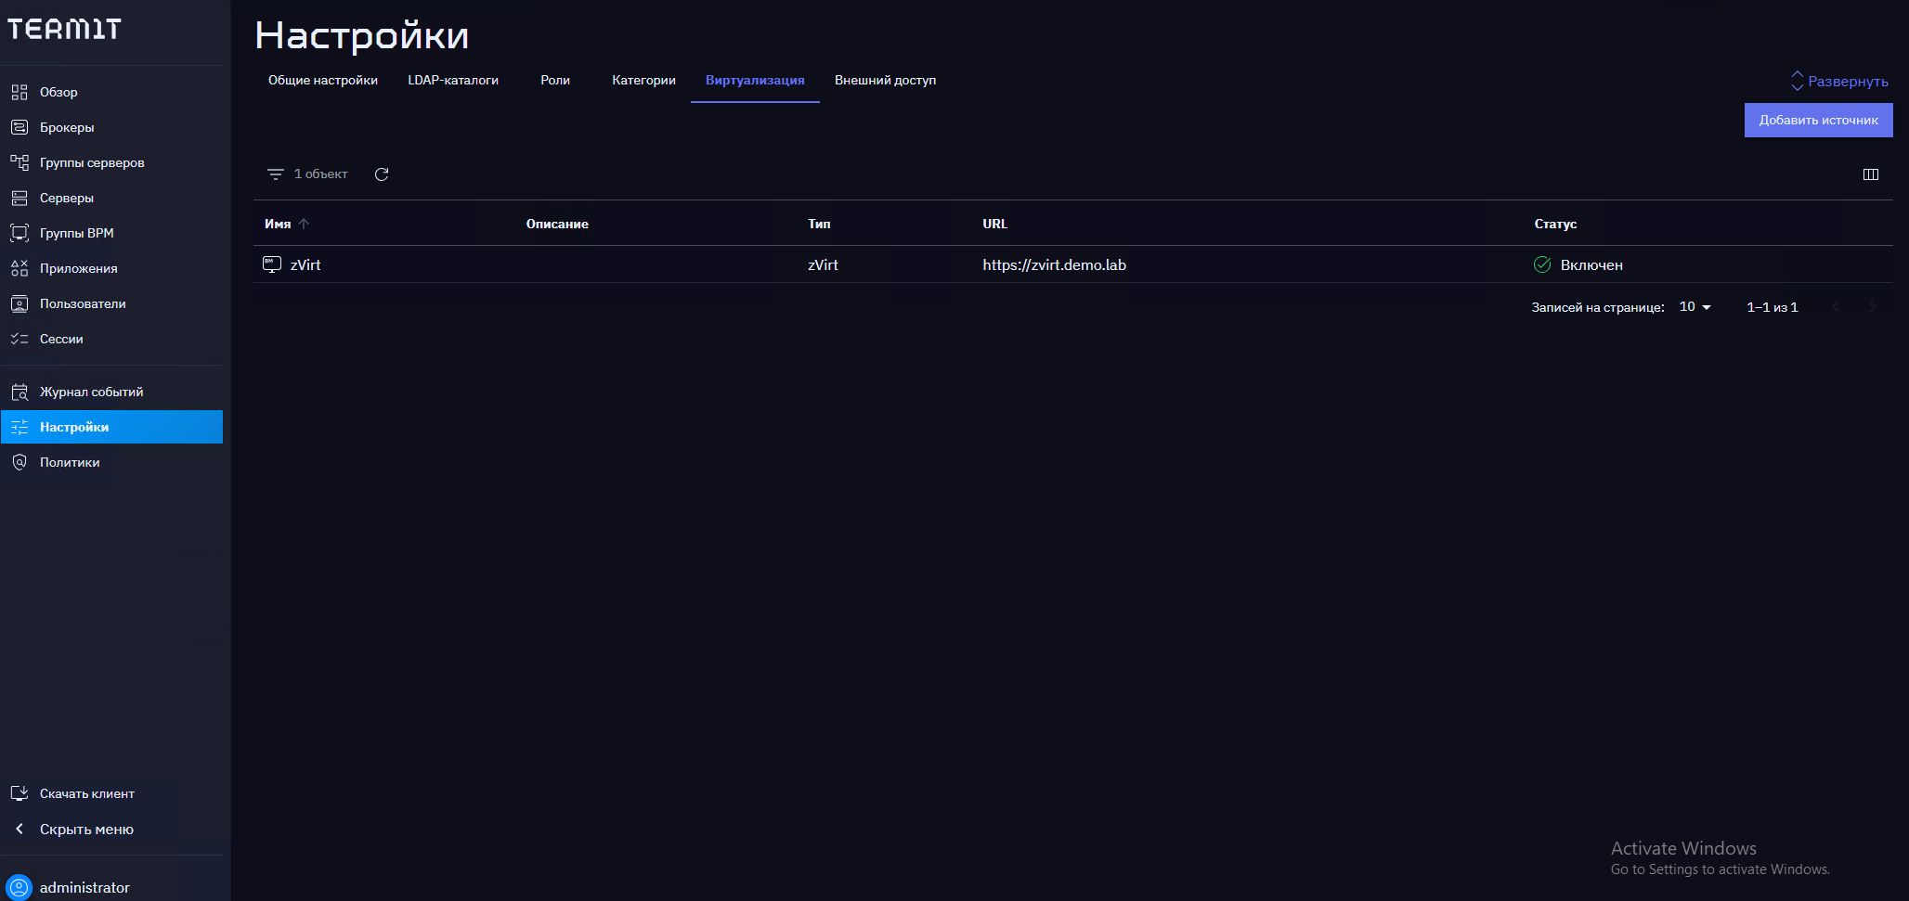Click green enabled status check icon
The height and width of the screenshot is (901, 1909).
tap(1542, 264)
